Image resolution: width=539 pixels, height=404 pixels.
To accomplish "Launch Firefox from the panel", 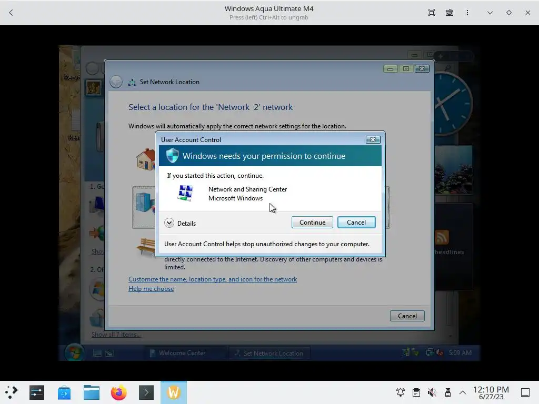I will (x=119, y=392).
